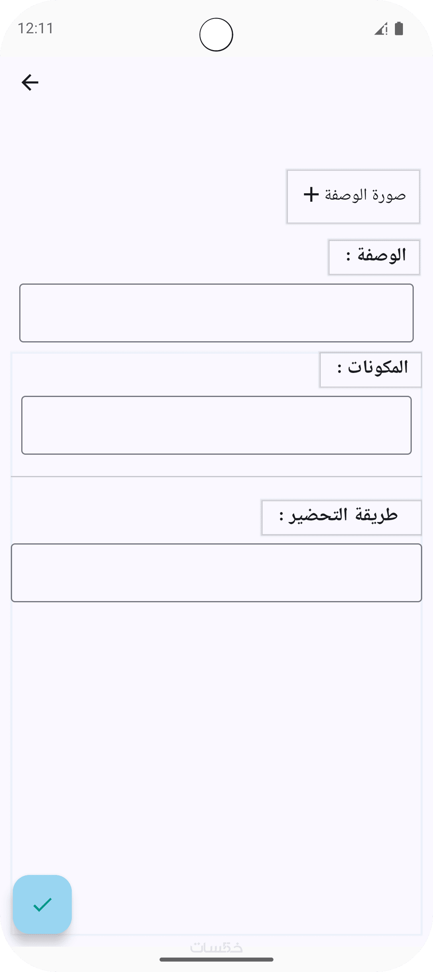Tap the "الوصفة :" label
The height and width of the screenshot is (972, 433).
click(374, 257)
